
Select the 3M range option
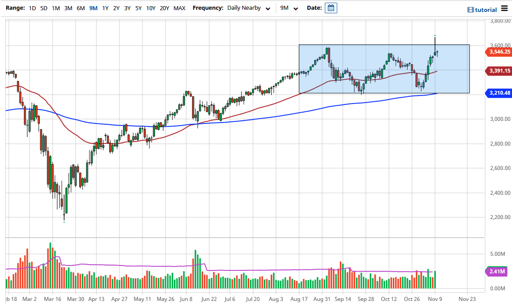click(x=68, y=8)
